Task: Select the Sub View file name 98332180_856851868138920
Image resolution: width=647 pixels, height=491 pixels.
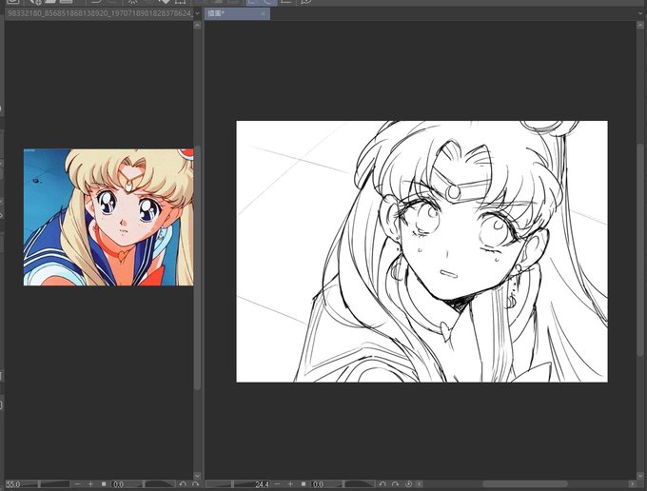Action: coord(100,13)
